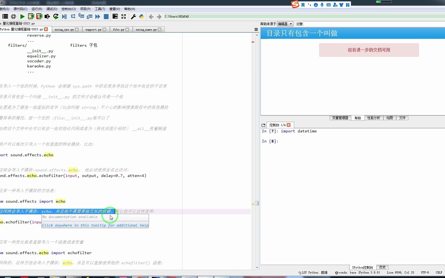Open the 帮助(H) menu
The width and height of the screenshot is (445, 278).
130,9
